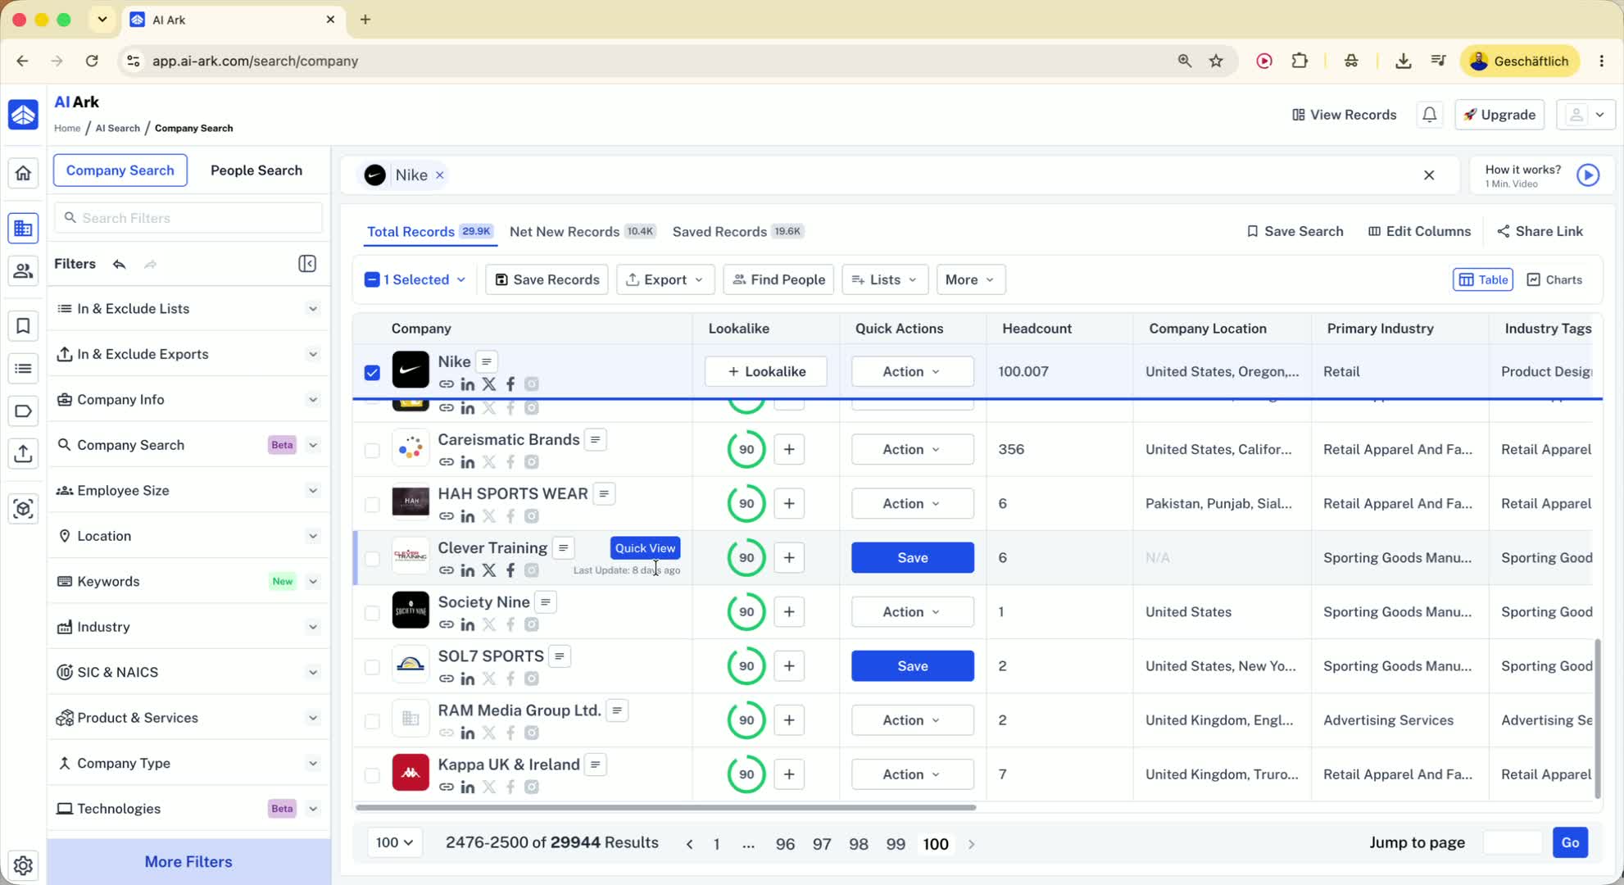The height and width of the screenshot is (885, 1624).
Task: Switch to the Table view
Action: tap(1483, 279)
